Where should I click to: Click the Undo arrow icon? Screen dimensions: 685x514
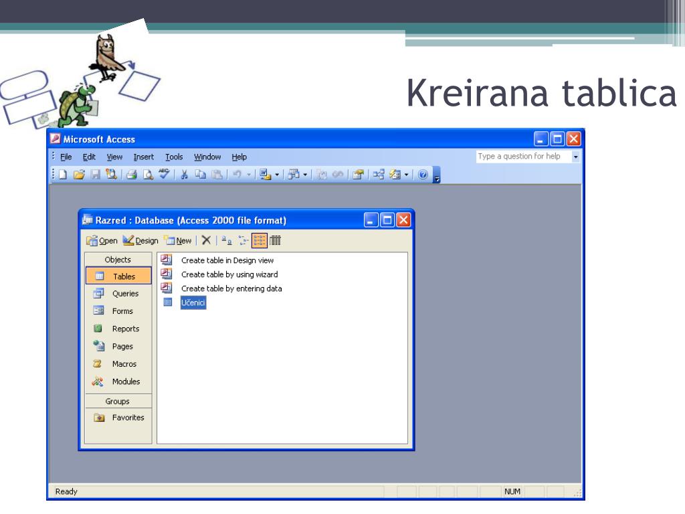(x=237, y=175)
